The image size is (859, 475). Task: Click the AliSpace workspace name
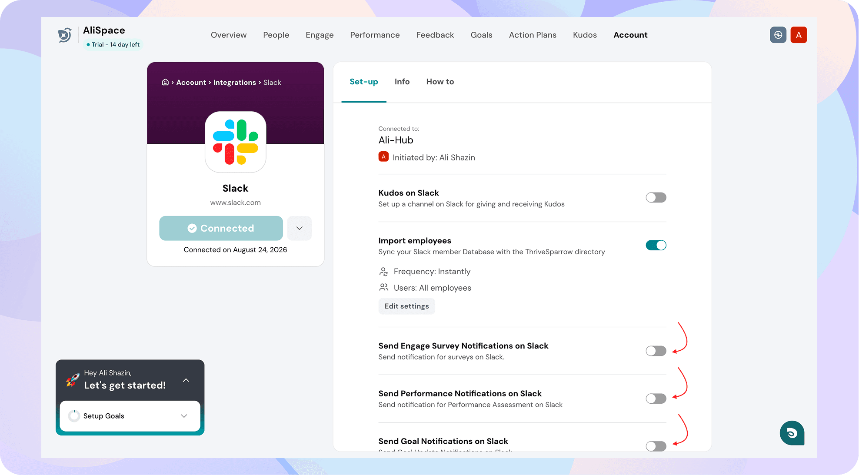coord(104,30)
